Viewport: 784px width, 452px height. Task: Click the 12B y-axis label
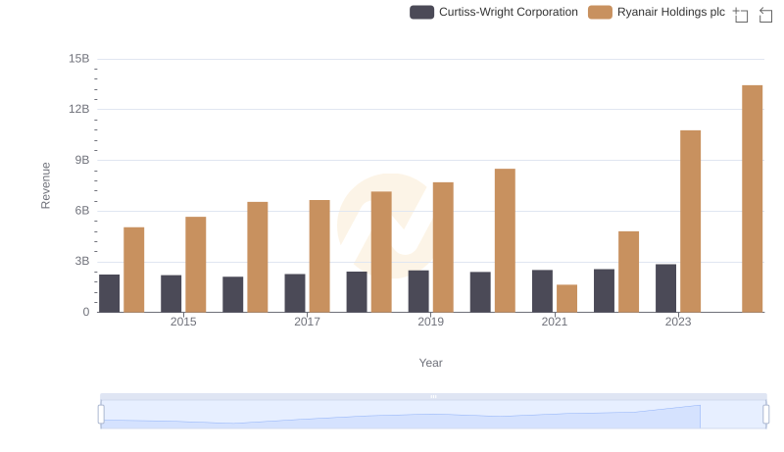pos(79,109)
